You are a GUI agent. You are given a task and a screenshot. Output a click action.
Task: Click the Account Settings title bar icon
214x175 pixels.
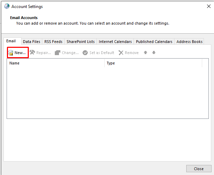[7, 6]
